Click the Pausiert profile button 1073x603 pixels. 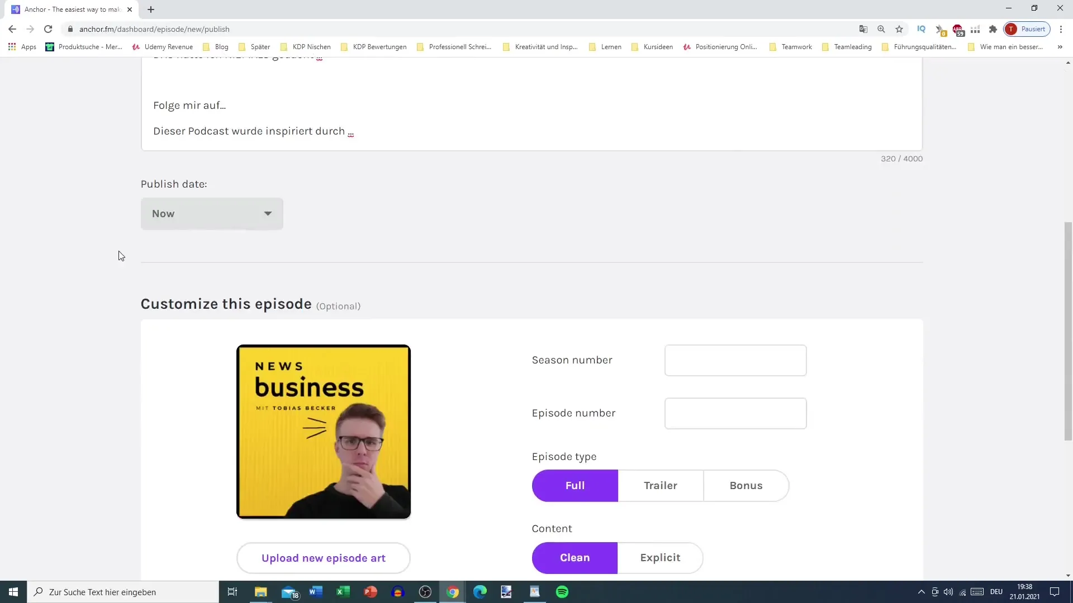[1027, 29]
